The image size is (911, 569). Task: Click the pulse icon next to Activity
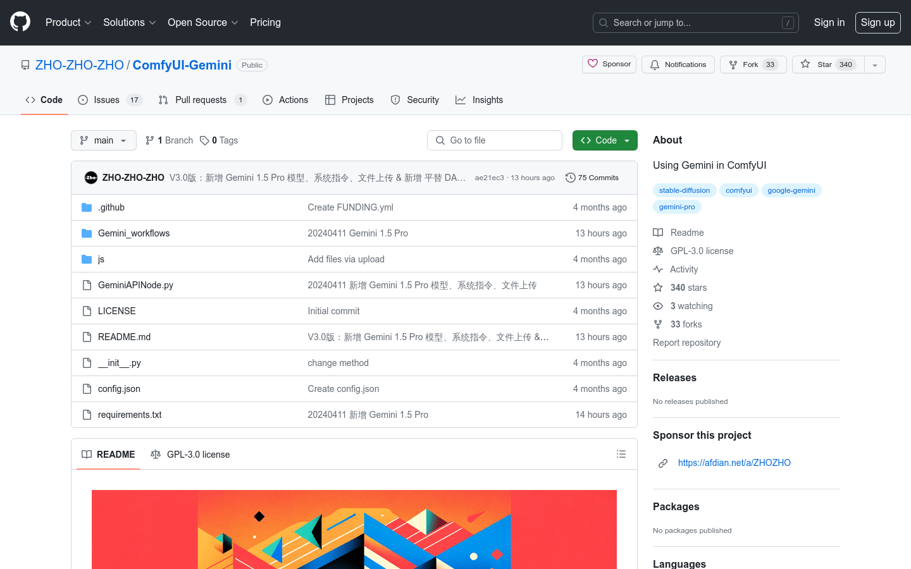(x=658, y=269)
